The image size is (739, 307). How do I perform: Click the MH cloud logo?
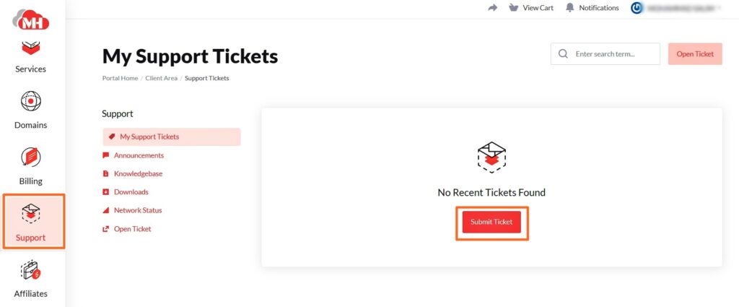[x=31, y=20]
